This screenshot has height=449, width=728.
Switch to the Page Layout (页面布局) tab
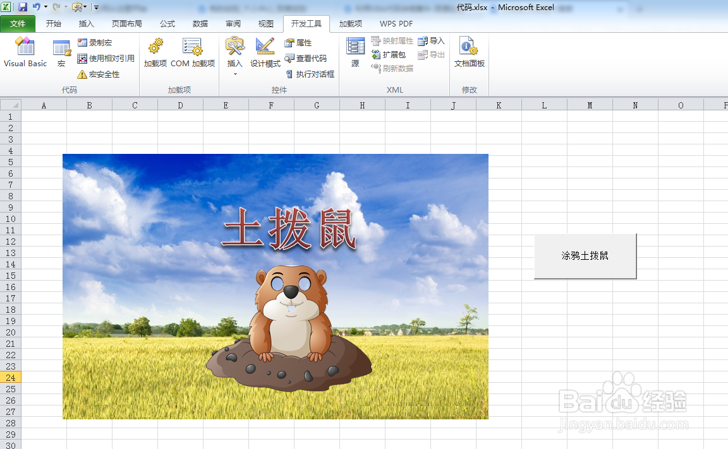click(127, 23)
